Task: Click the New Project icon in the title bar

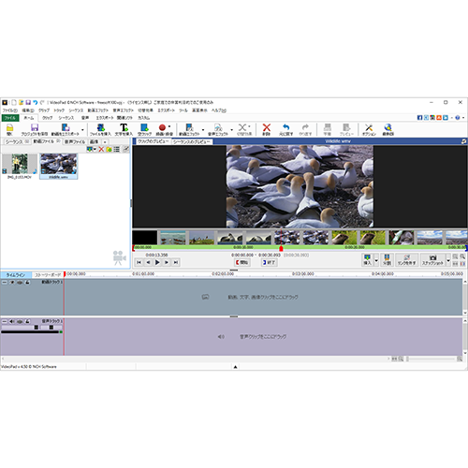Action: pyautogui.click(x=14, y=102)
